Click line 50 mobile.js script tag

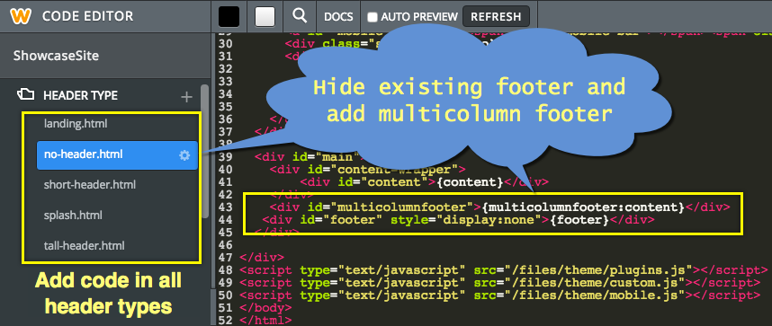(x=499, y=295)
